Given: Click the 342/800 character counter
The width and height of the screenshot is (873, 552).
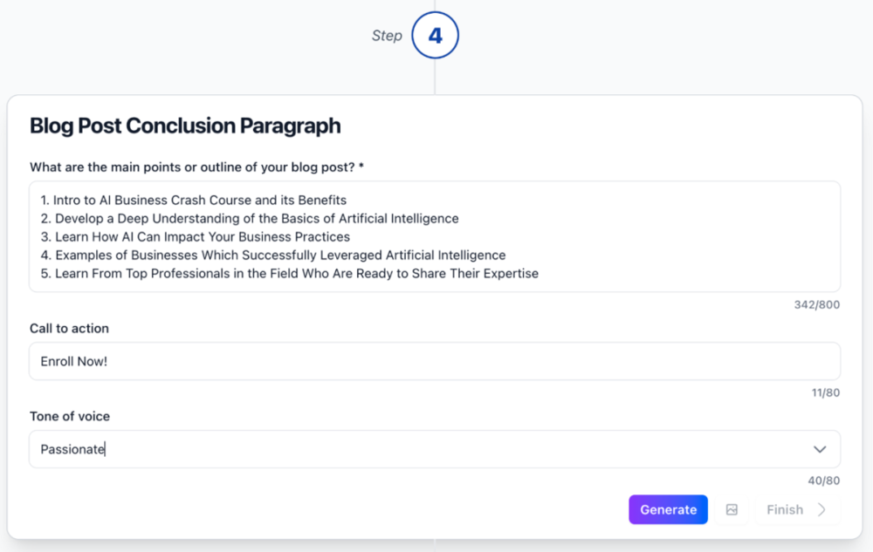Looking at the screenshot, I should [816, 304].
